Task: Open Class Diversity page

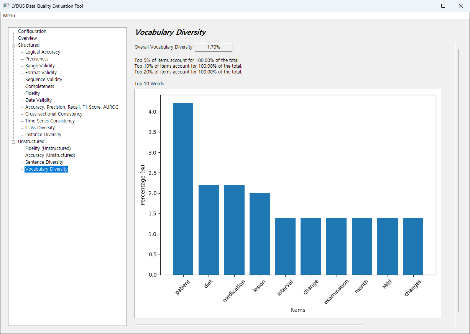Action: tap(40, 128)
